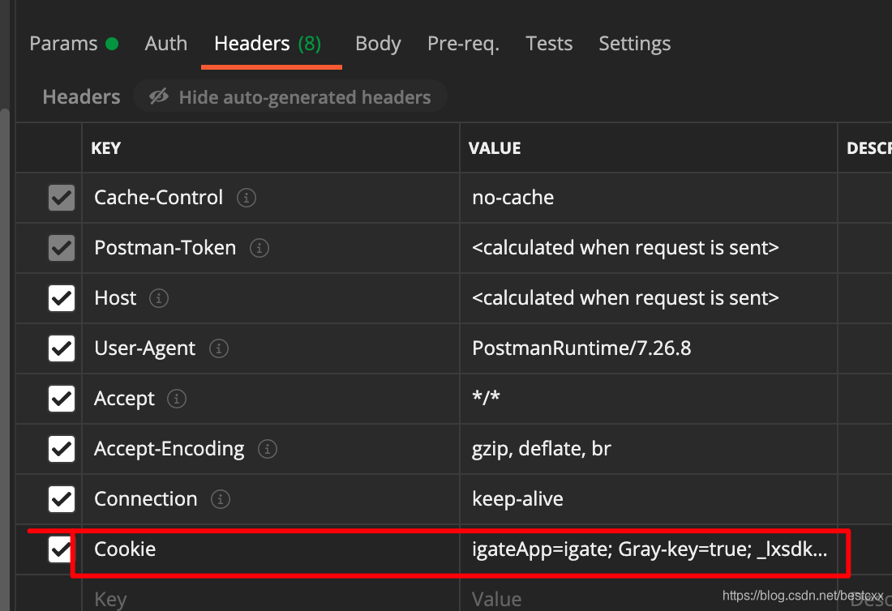The height and width of the screenshot is (611, 892).
Task: Switch to the Params tab
Action: [x=74, y=44]
